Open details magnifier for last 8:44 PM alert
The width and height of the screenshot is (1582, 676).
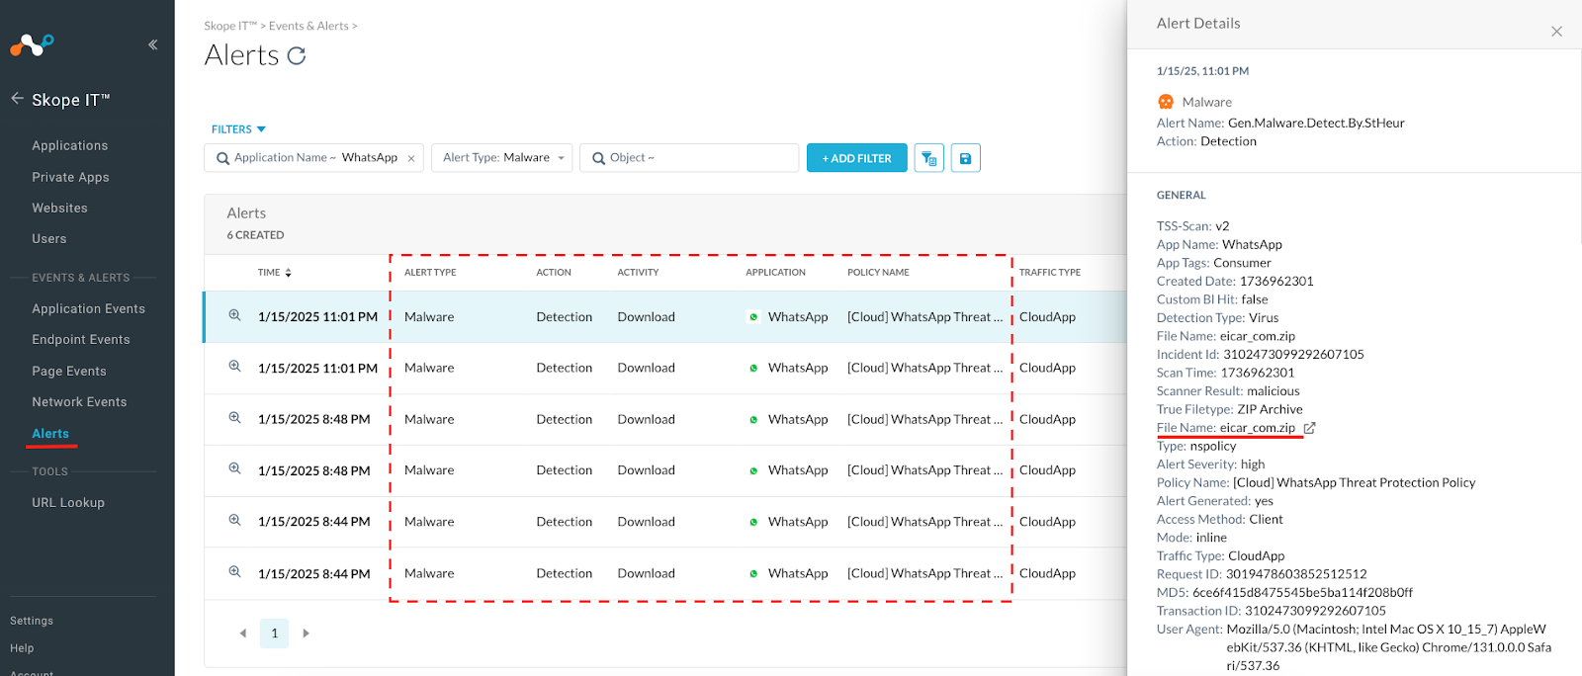[x=235, y=571]
